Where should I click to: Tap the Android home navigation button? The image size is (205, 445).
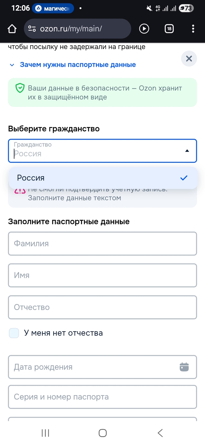(x=102, y=433)
